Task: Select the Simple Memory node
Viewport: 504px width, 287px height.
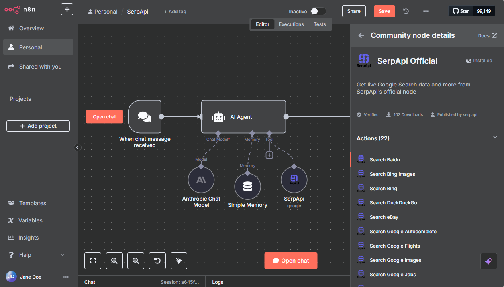Action: [x=247, y=186]
